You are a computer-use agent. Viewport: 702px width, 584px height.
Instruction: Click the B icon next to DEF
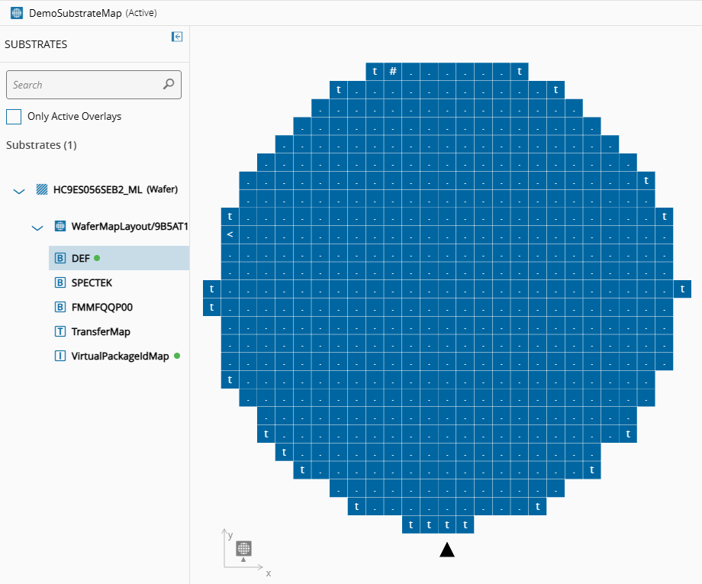tap(60, 259)
